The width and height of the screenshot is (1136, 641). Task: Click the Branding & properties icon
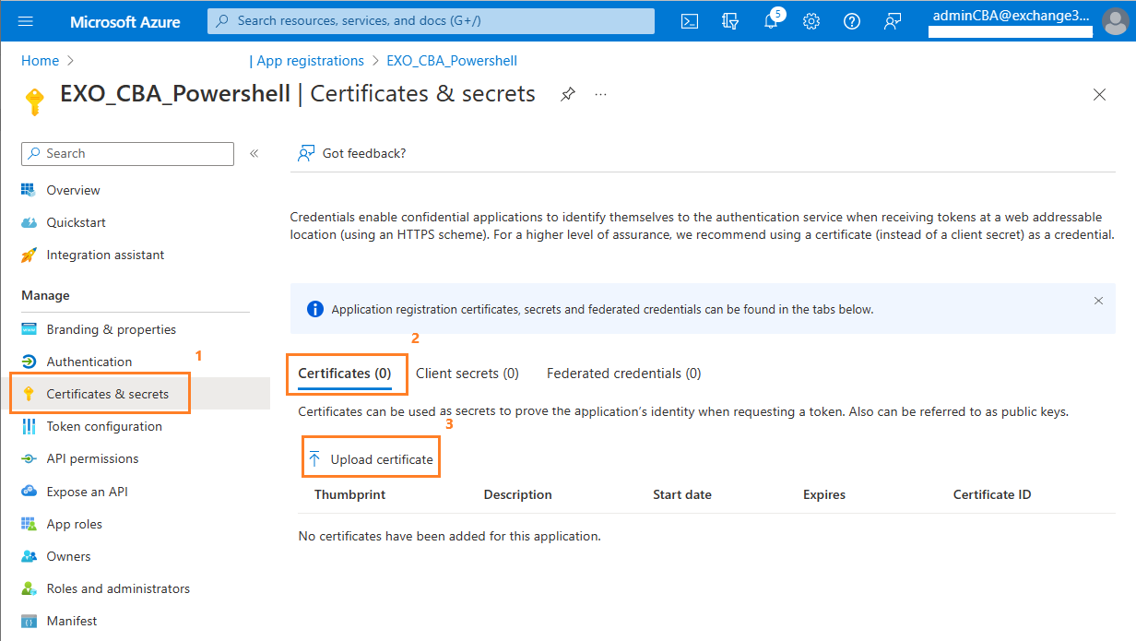point(29,329)
